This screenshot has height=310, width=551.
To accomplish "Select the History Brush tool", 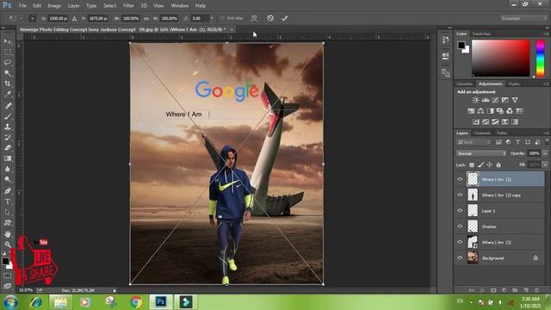I will coord(8,137).
